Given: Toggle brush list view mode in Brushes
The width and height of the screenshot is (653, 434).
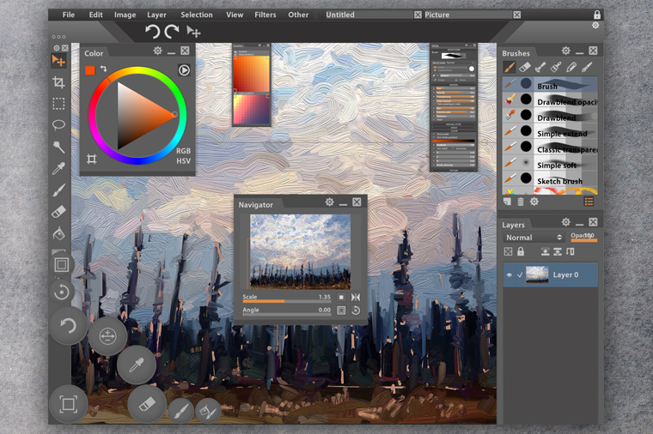Looking at the screenshot, I should pyautogui.click(x=589, y=202).
